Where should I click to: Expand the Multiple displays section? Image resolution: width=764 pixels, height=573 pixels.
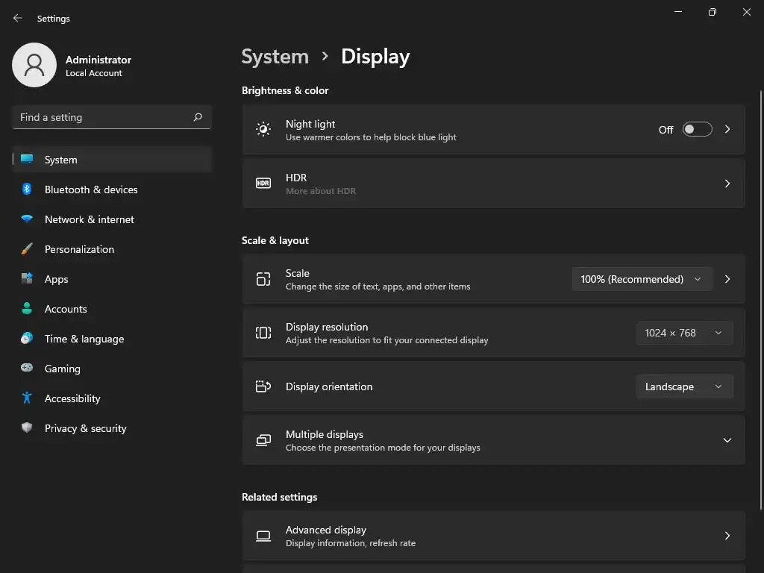pyautogui.click(x=727, y=440)
